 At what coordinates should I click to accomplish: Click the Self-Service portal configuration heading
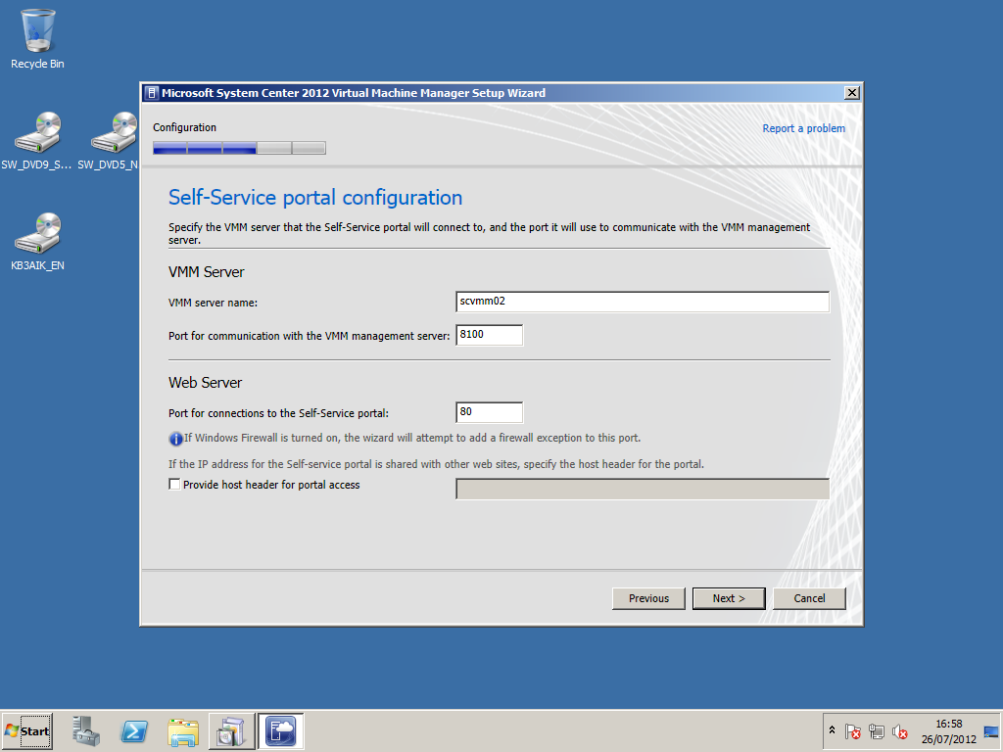pos(315,198)
